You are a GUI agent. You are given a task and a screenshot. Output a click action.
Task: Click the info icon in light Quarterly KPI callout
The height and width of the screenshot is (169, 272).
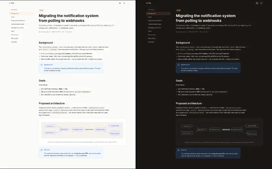41,65
